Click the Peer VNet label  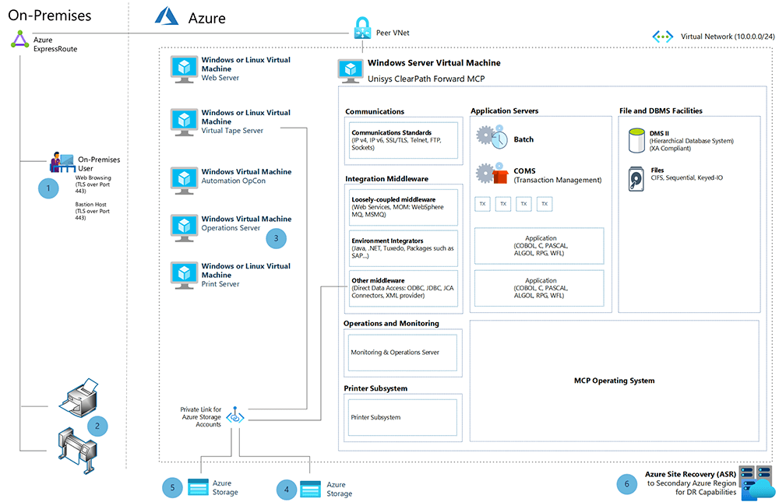pos(393,33)
